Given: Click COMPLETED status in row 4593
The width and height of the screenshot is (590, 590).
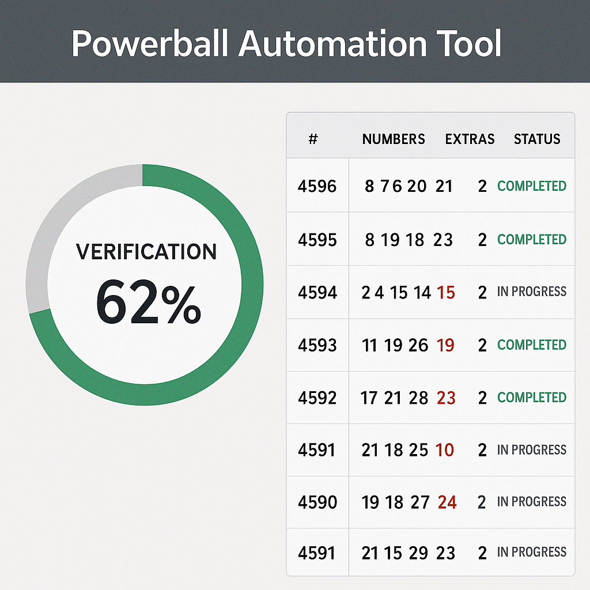Looking at the screenshot, I should pyautogui.click(x=532, y=345).
